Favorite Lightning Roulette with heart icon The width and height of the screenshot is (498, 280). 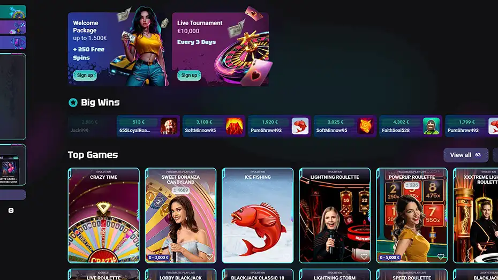pyautogui.click(x=364, y=256)
